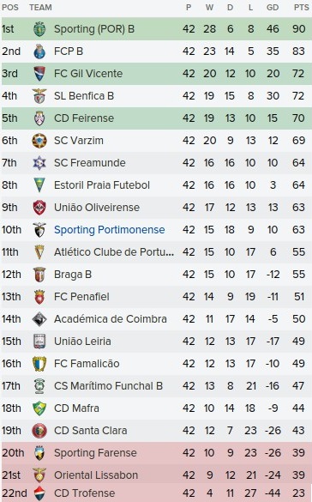Sort table by GD column header
The width and height of the screenshot is (312, 502).
273,8
